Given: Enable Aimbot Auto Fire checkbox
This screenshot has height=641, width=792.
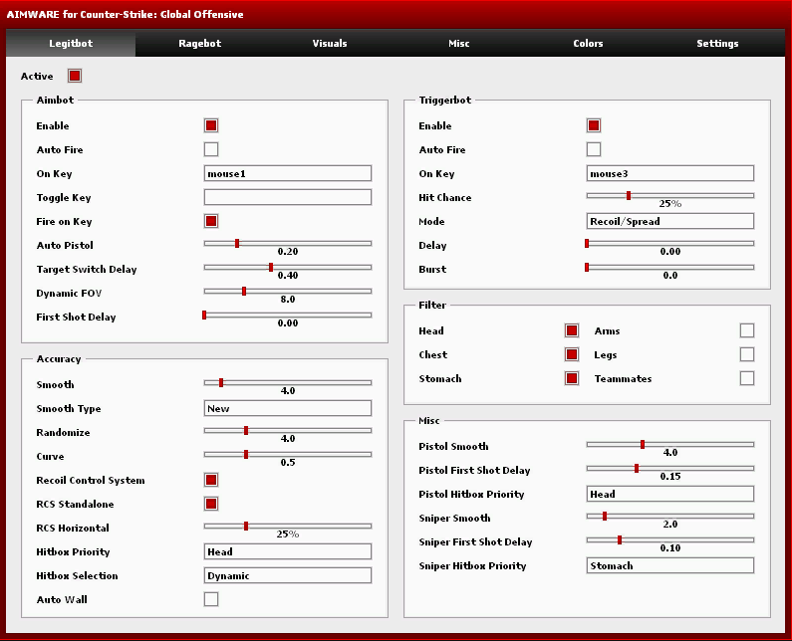Looking at the screenshot, I should 211,149.
